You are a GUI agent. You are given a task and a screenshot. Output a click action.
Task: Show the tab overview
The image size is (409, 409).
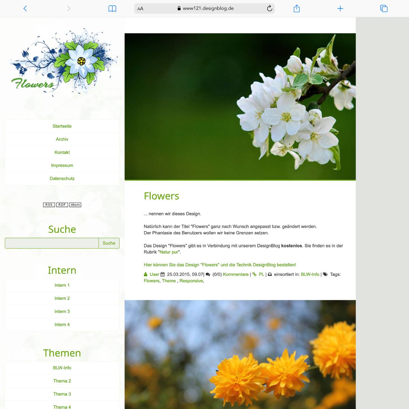pos(384,8)
